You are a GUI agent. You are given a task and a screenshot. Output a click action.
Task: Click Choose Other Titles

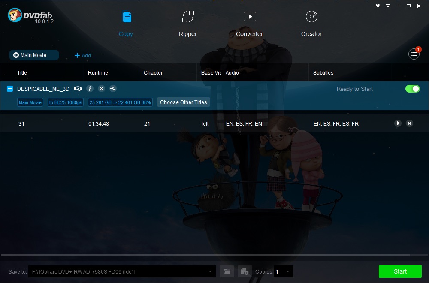click(x=184, y=102)
